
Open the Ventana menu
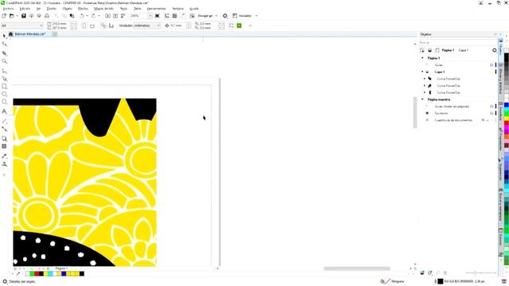(177, 9)
